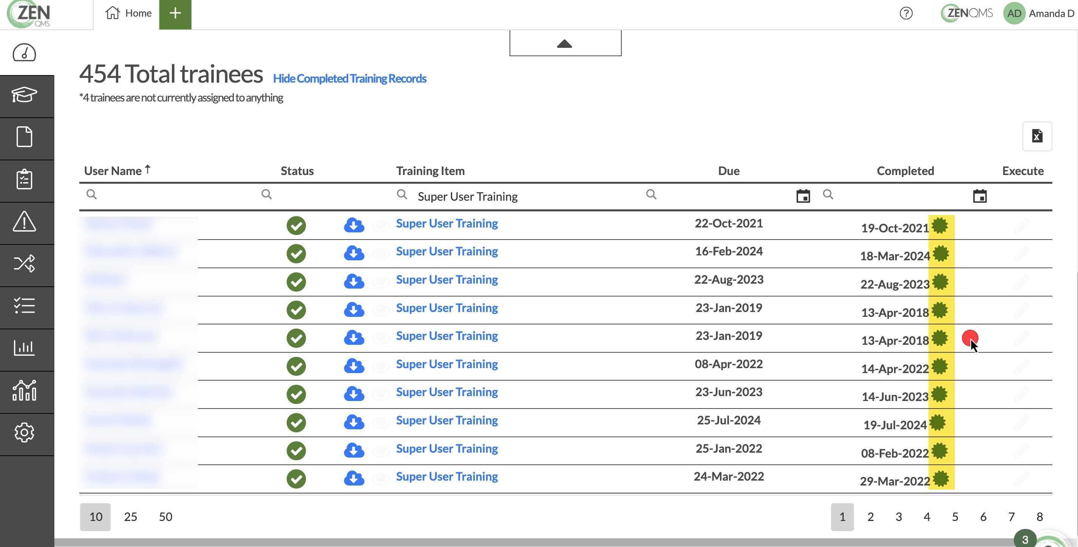Open Amanda D user profile menu

coord(1039,13)
